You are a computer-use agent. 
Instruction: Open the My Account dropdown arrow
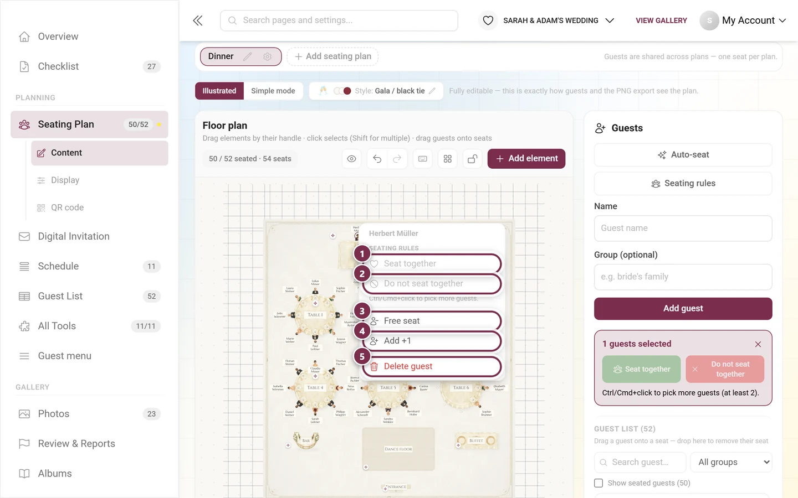782,20
